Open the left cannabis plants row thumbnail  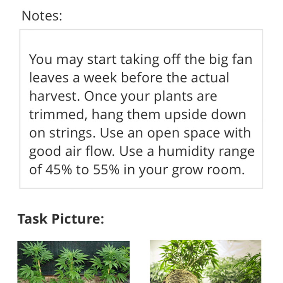74,262
